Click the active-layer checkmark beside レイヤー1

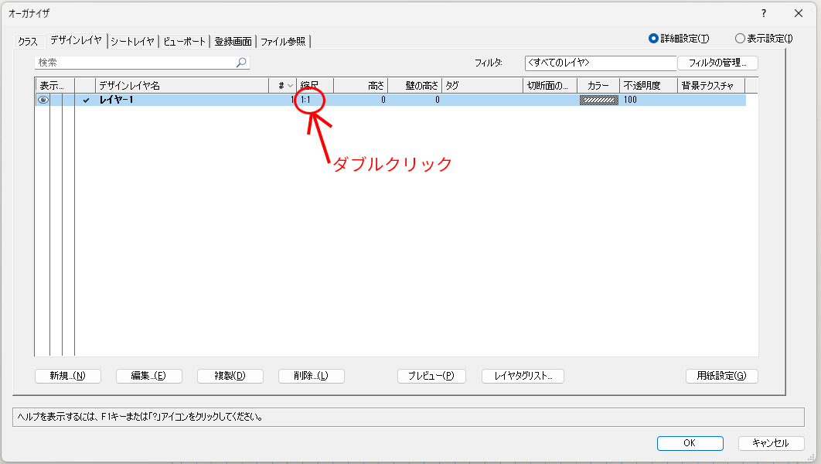pos(86,101)
